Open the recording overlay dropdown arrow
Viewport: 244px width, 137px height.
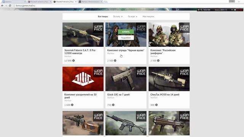pyautogui.click(x=232, y=10)
